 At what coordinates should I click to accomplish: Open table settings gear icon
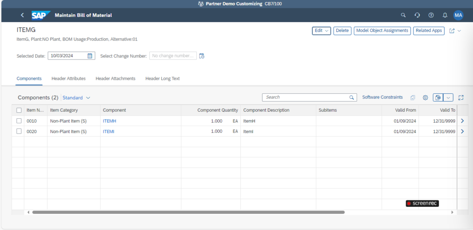point(425,97)
